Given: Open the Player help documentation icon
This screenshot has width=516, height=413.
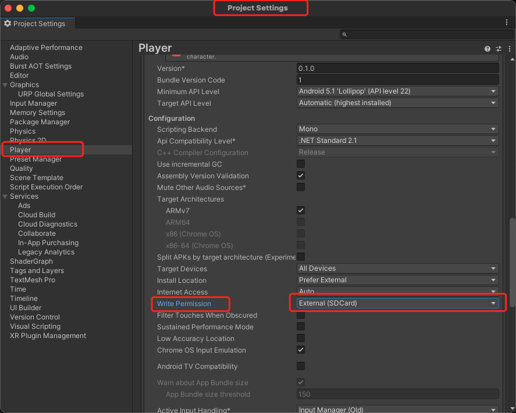Looking at the screenshot, I should pos(487,49).
